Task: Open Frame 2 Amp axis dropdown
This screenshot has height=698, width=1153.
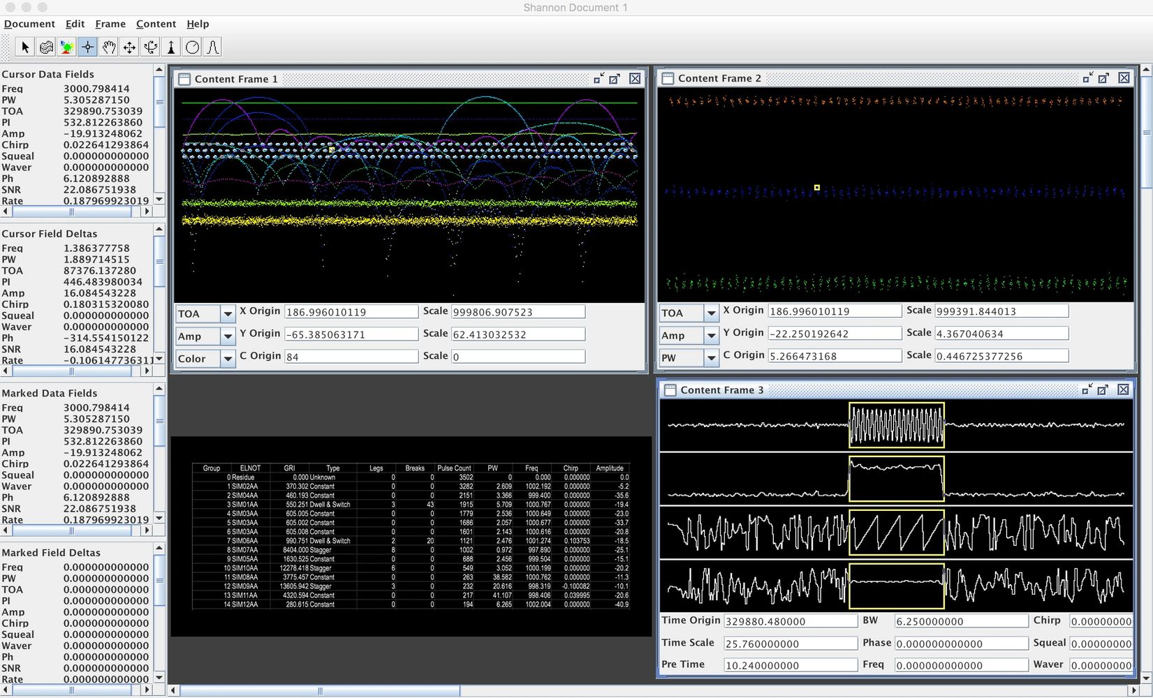Action: click(x=711, y=336)
